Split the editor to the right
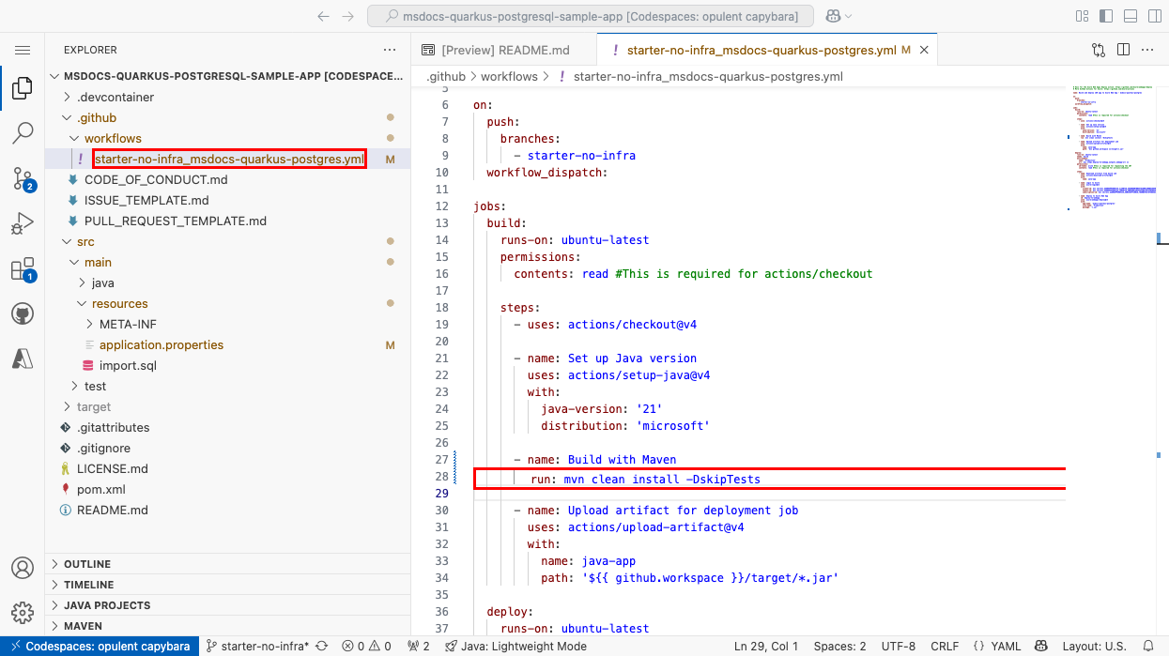This screenshot has width=1169, height=656. [1123, 50]
